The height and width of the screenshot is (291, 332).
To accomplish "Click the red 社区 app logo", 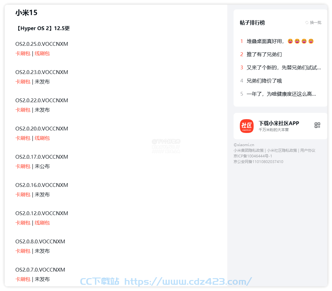I will point(247,126).
